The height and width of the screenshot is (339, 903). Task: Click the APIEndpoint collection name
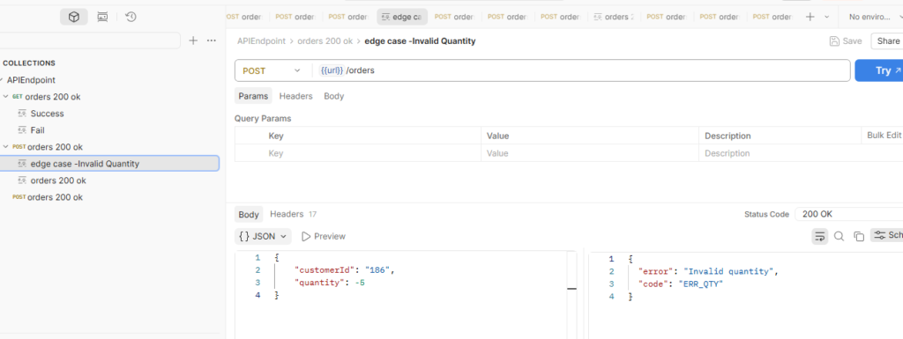point(31,80)
